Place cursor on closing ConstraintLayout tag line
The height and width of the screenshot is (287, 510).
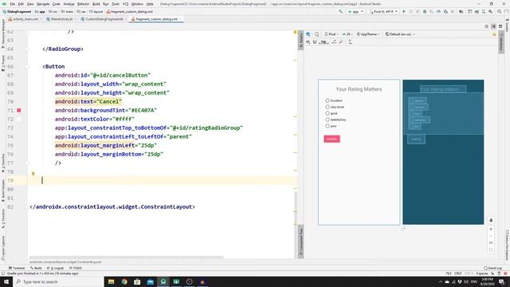pos(112,207)
